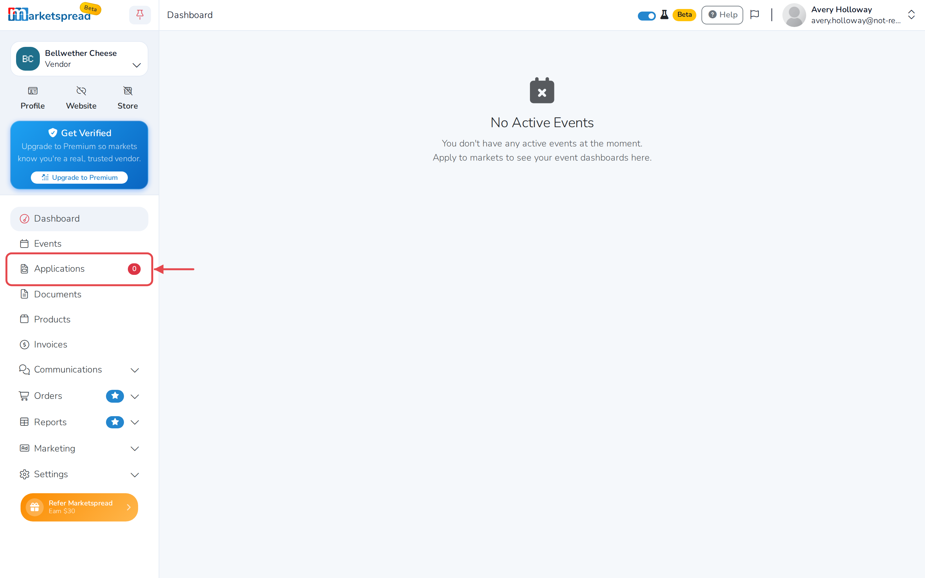
Task: Click the calendar icon above No Active Events
Action: pos(542,91)
